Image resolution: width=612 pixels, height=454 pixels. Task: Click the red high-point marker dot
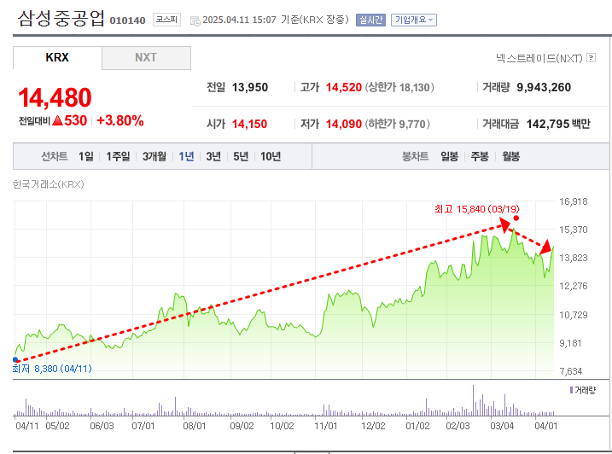pyautogui.click(x=516, y=218)
